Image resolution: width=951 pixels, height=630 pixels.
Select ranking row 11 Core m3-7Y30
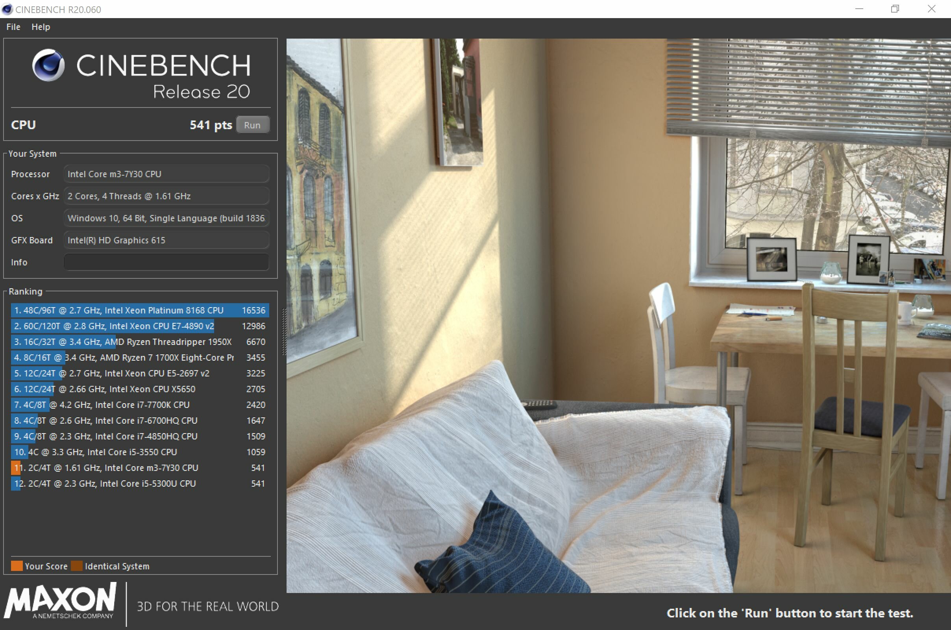point(140,468)
